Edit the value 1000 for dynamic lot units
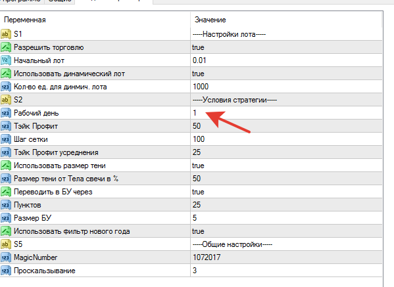394x287 pixels. pyautogui.click(x=201, y=87)
